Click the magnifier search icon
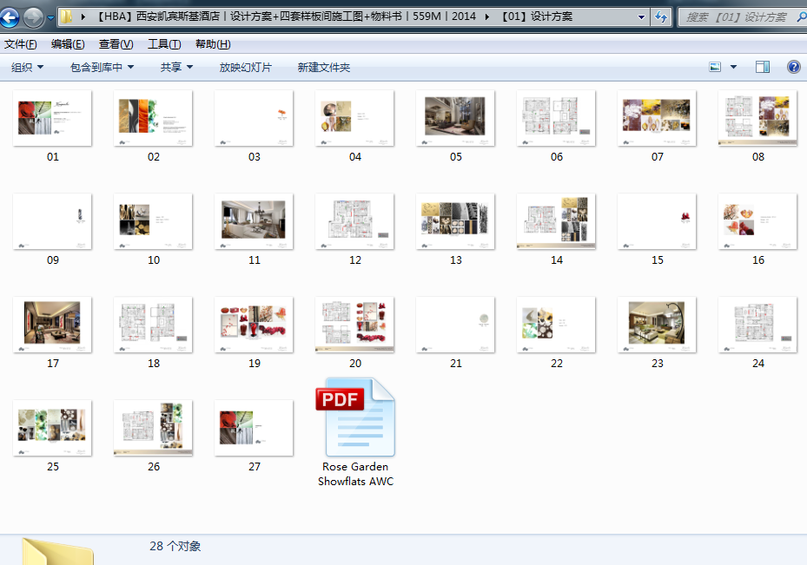 coord(801,17)
